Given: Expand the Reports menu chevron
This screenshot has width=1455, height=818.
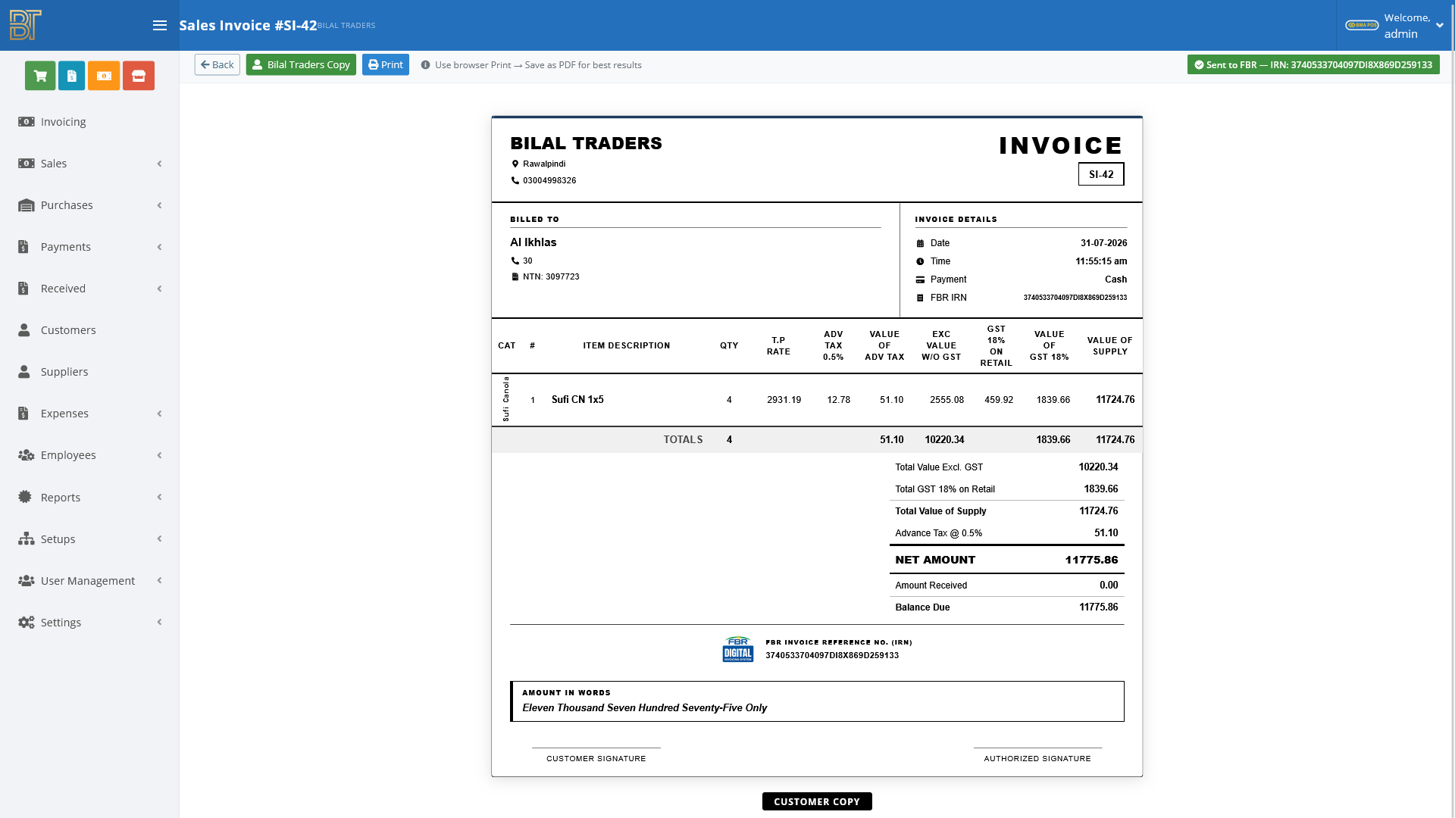Looking at the screenshot, I should (x=159, y=497).
